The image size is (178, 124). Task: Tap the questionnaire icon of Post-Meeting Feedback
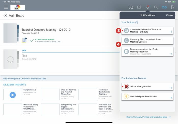[126, 51]
